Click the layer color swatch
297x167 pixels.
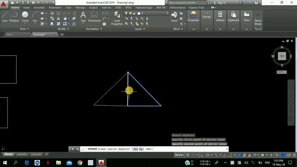coord(139,13)
